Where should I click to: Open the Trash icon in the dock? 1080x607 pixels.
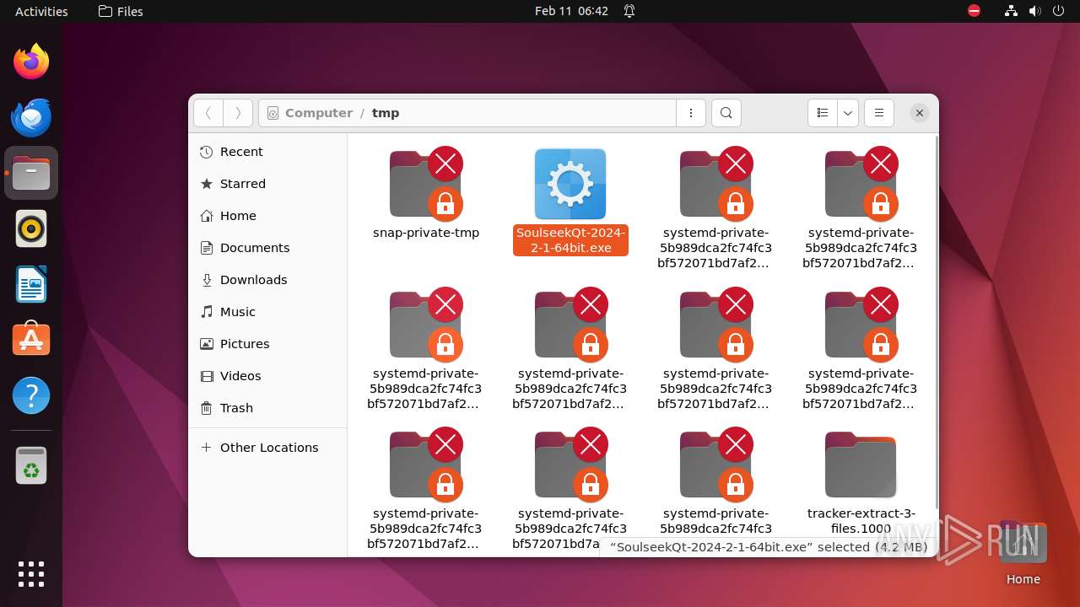click(x=31, y=465)
